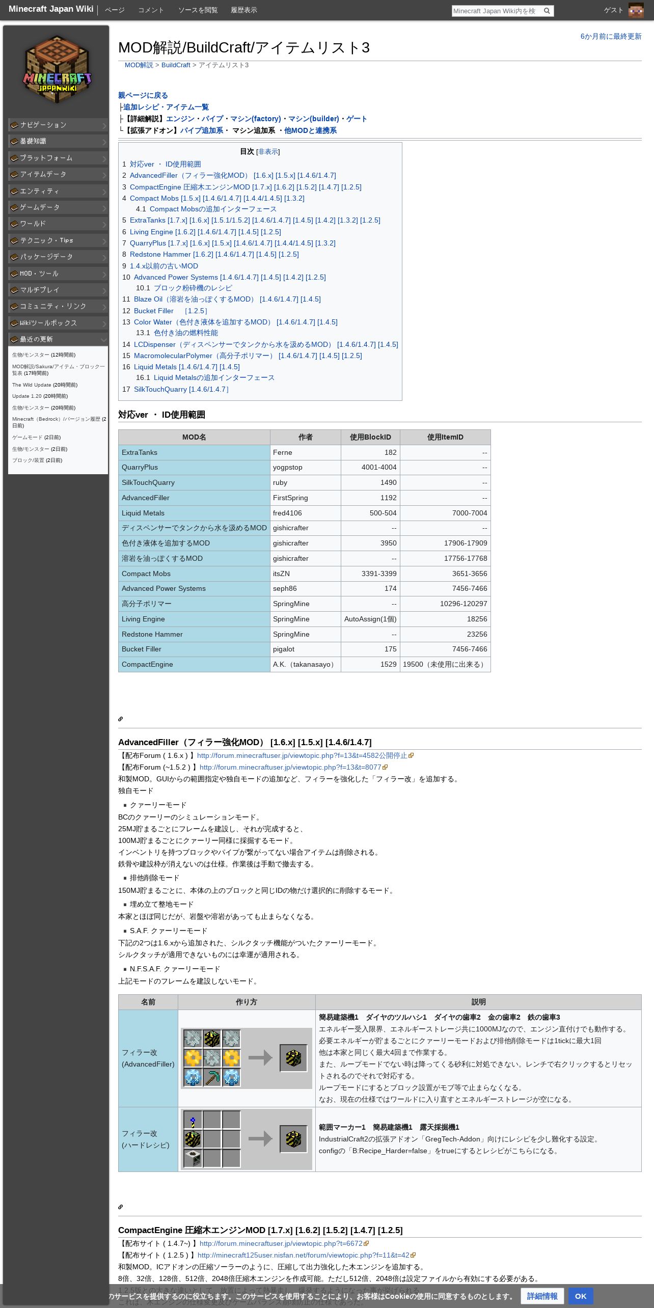Expand the マルチプレイ sidebar section
Image resolution: width=654 pixels, height=1308 pixels.
tap(58, 290)
